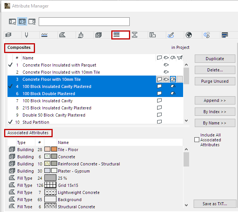
Task: Switch to the Fill Types tab
Action: click(x=62, y=35)
